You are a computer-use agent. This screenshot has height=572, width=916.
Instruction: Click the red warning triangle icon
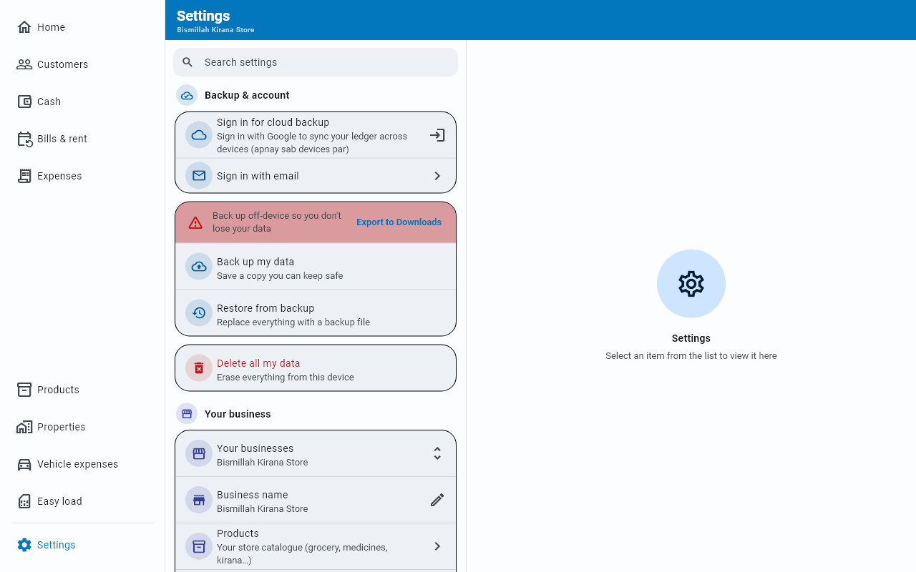point(195,222)
